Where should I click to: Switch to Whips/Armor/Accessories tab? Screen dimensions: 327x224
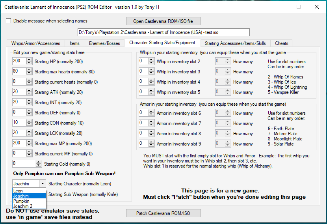[x=36, y=43]
